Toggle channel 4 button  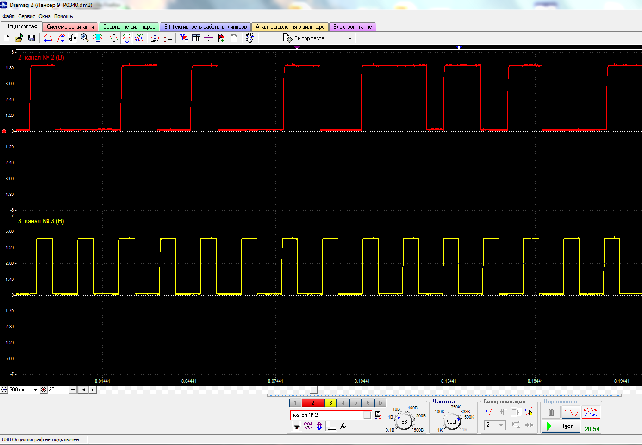coord(343,403)
